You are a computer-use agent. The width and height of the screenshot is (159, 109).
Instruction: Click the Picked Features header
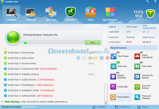pyautogui.click(x=134, y=48)
